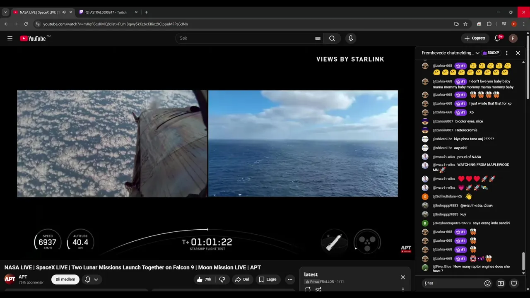
Task: Go back with the browser back arrow
Action: pyautogui.click(x=6, y=24)
